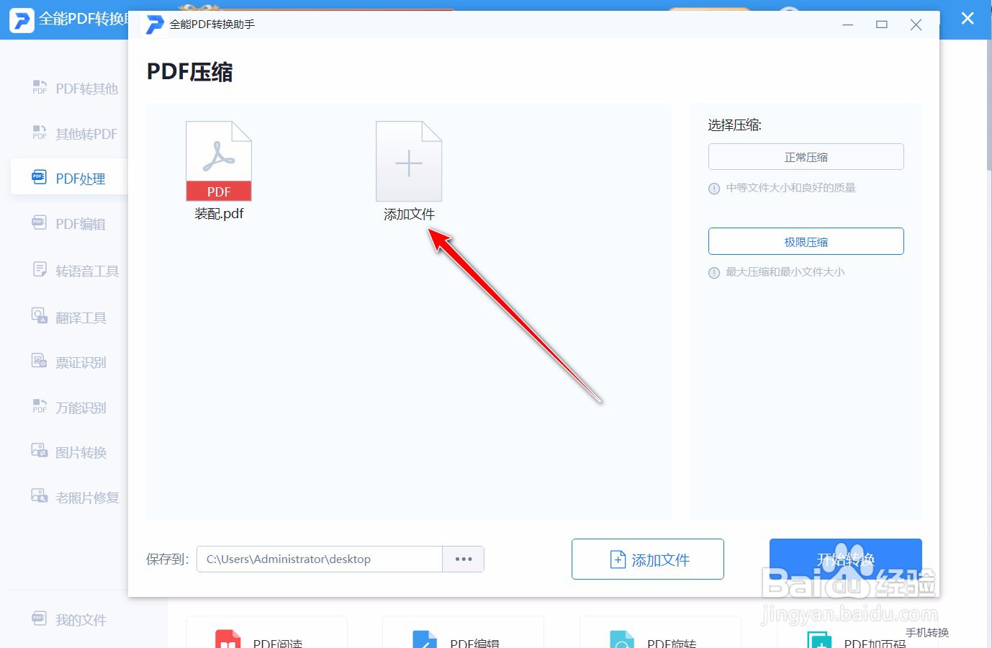Image resolution: width=992 pixels, height=648 pixels.
Task: Enable 极限压缩 maximum compression
Action: tap(806, 241)
